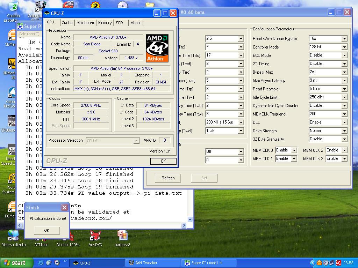Launch Windows Media Player from quick launch
The height and width of the screenshot is (268, 358).
pos(57,263)
